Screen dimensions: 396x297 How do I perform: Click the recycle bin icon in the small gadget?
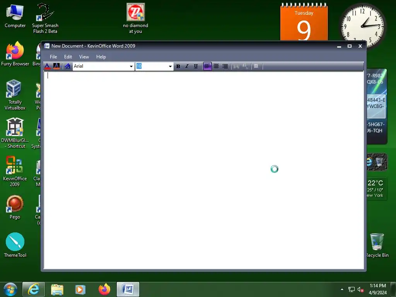coord(379,162)
